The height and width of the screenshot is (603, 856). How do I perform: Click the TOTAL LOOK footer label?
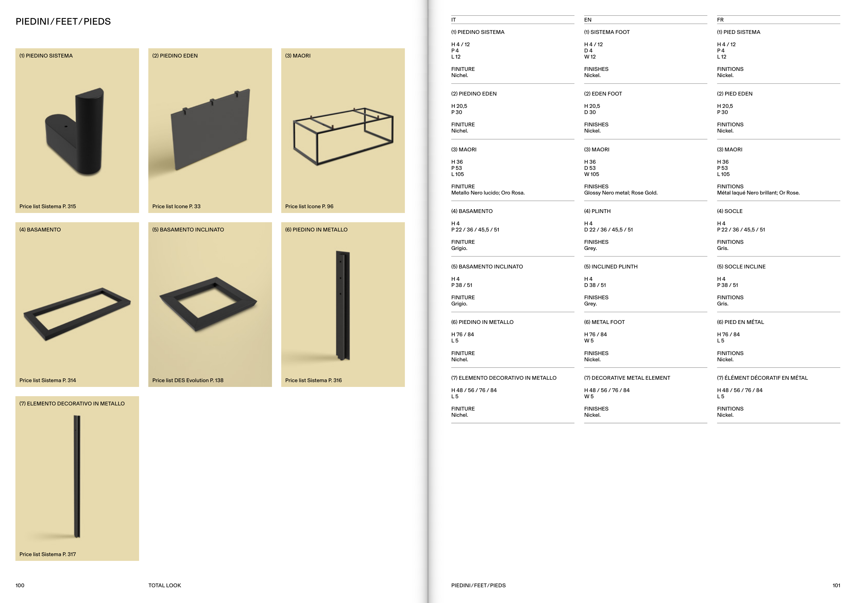(x=164, y=586)
